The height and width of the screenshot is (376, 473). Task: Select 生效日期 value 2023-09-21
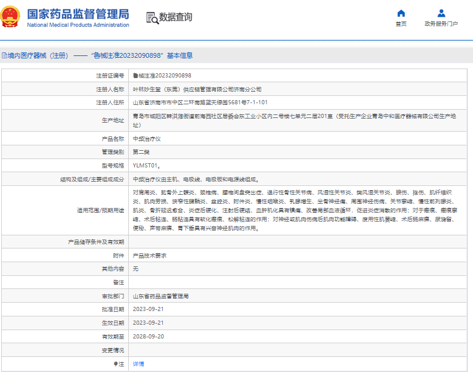(149, 323)
